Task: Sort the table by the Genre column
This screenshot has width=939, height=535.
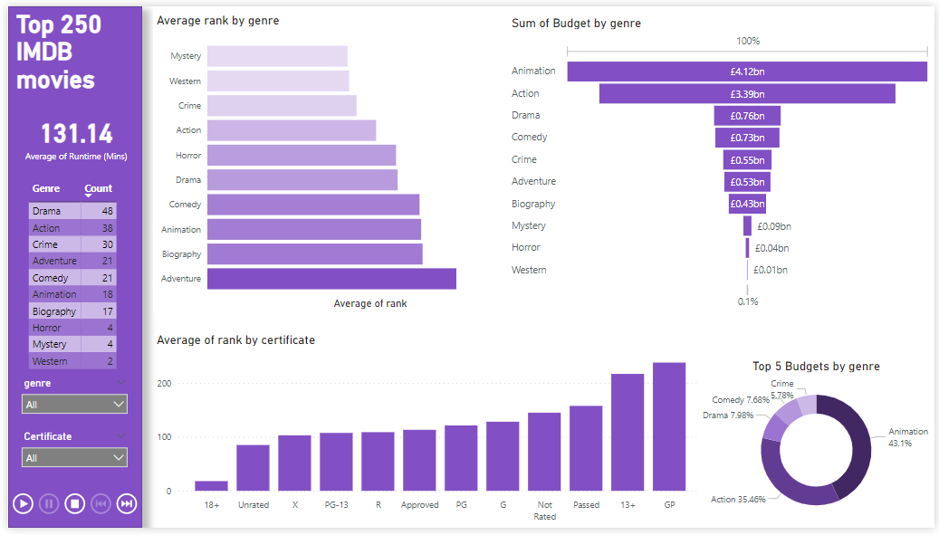Action: (x=46, y=188)
